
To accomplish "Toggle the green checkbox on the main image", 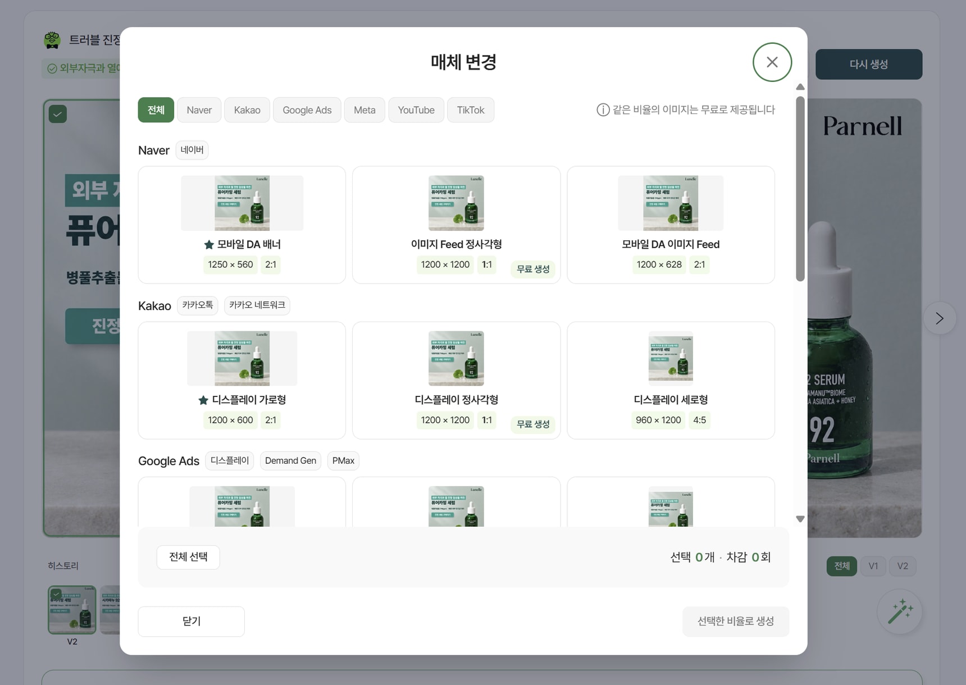I will [58, 115].
